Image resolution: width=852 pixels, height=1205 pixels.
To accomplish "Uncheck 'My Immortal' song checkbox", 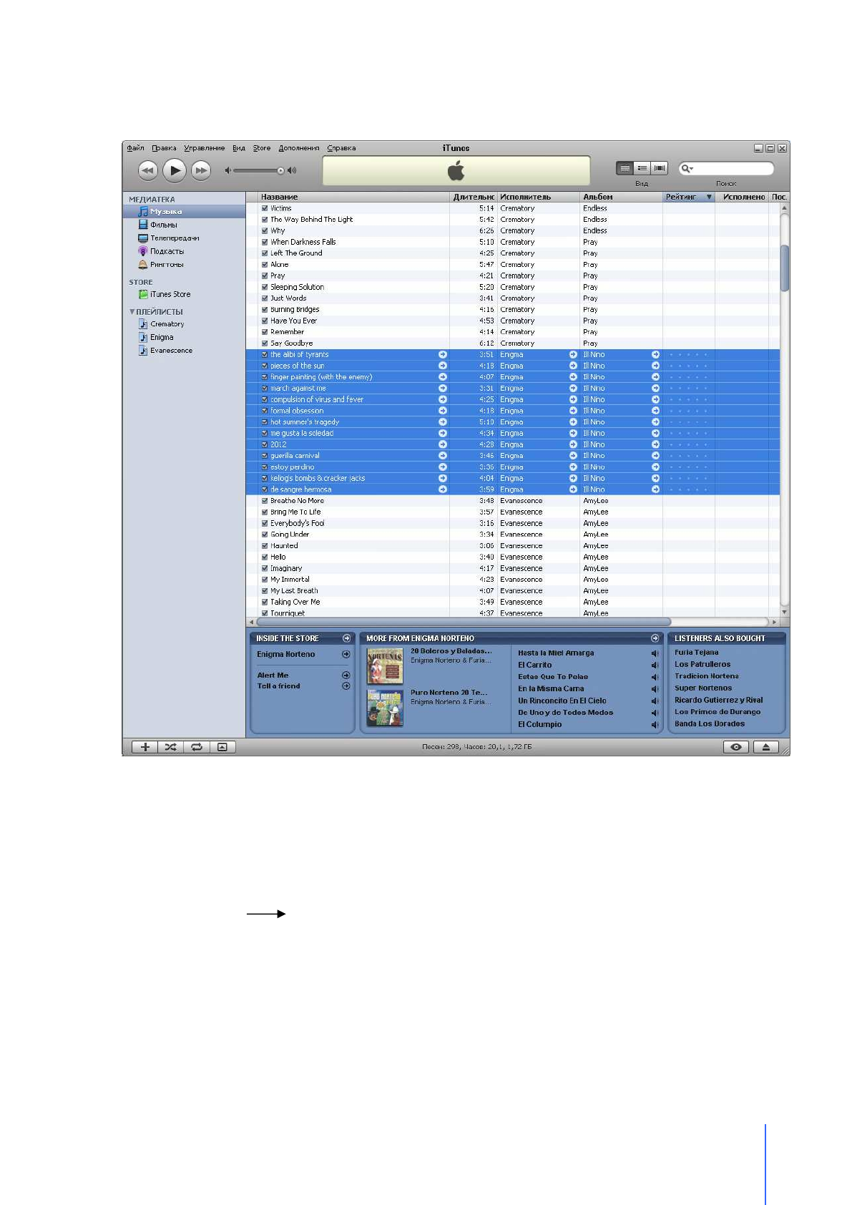I will tap(265, 580).
